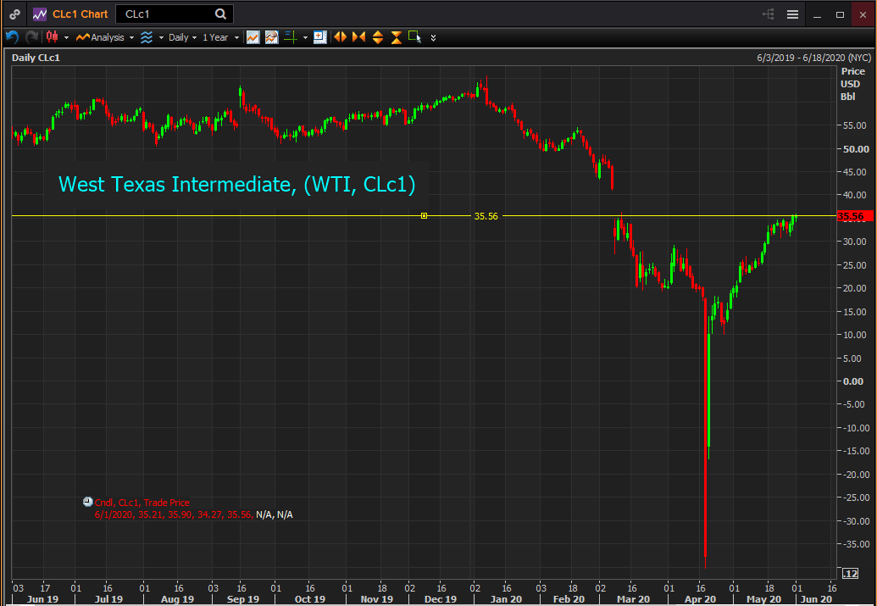Click the vertical compress hourglass icon
The image size is (877, 606).
click(396, 37)
